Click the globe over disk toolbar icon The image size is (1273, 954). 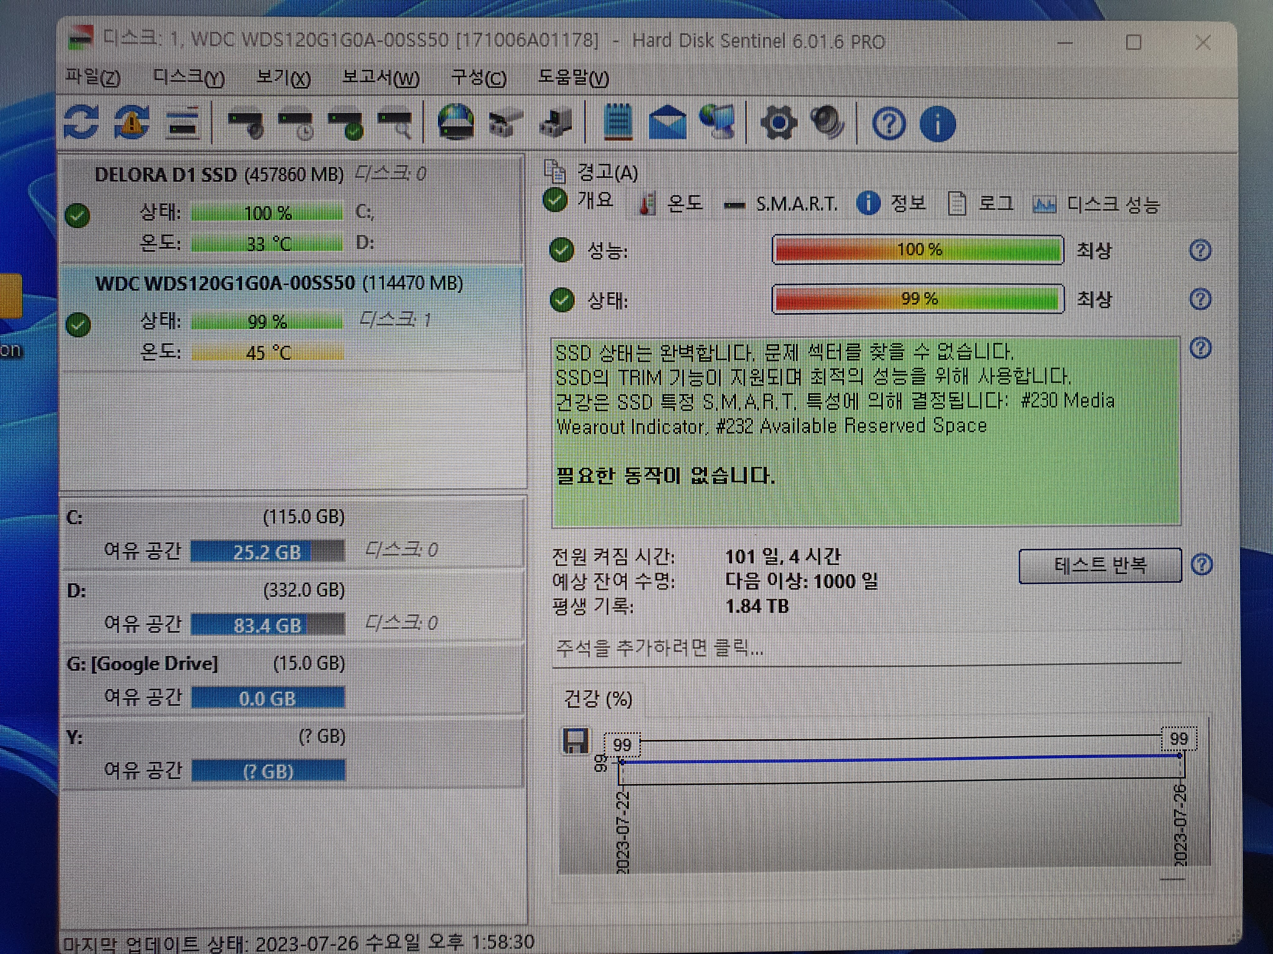[x=456, y=122]
